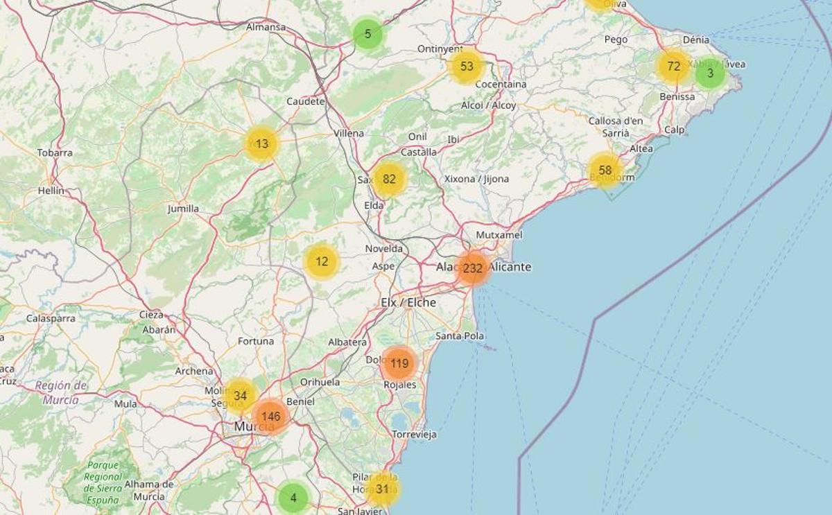Open the green 5 cluster near Almansa
This screenshot has width=832, height=515.
367,33
